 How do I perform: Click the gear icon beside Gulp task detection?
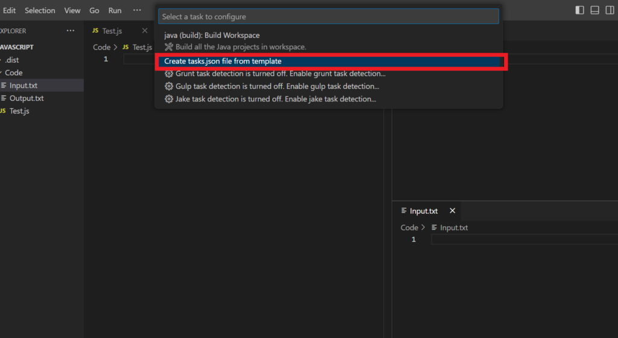pyautogui.click(x=169, y=86)
